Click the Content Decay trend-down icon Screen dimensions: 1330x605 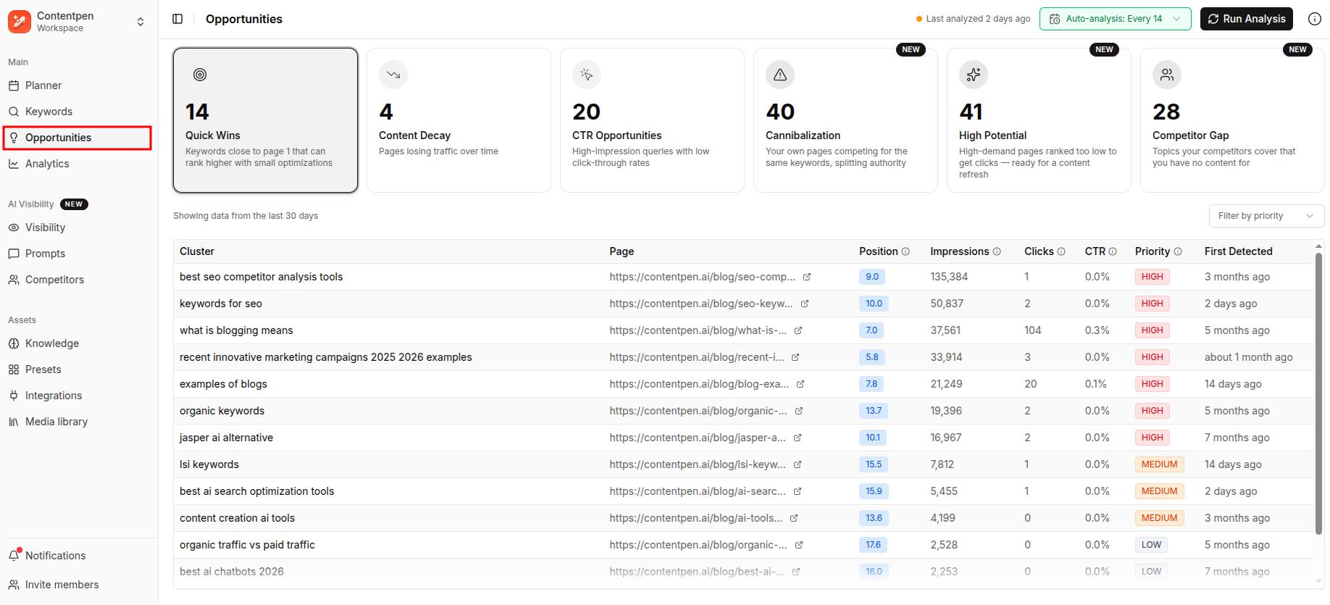(393, 75)
